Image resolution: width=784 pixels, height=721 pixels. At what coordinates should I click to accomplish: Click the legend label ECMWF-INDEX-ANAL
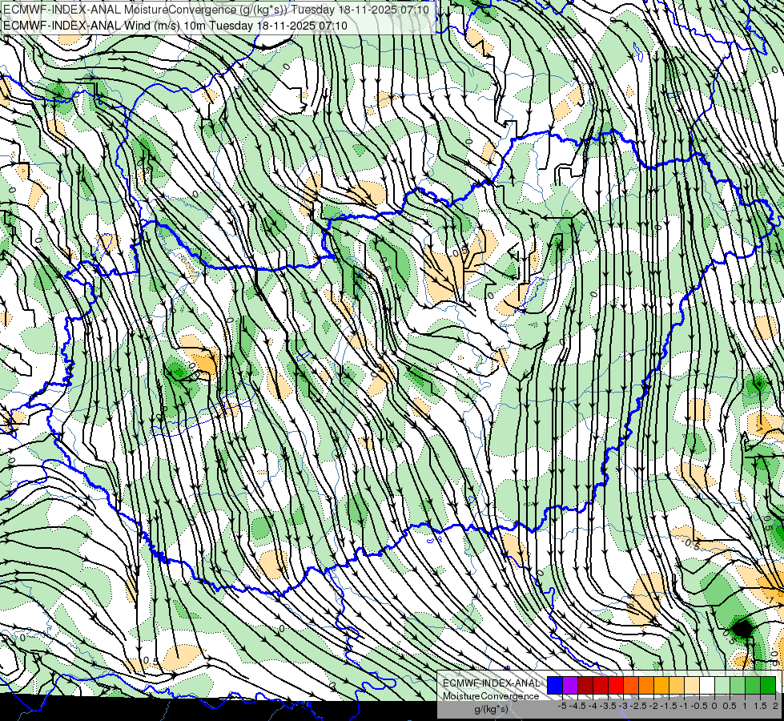pos(492,683)
